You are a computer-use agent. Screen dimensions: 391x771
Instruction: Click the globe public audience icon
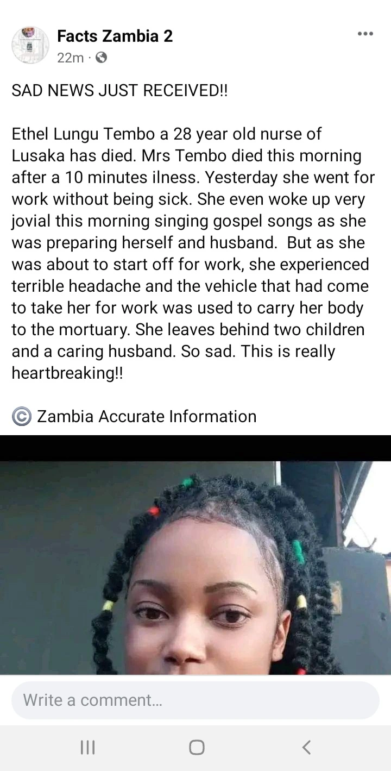pyautogui.click(x=101, y=57)
